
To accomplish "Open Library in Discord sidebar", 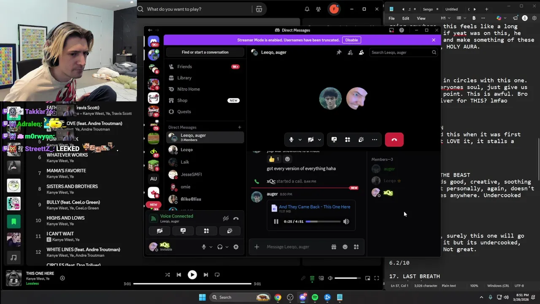I will pyautogui.click(x=205, y=78).
